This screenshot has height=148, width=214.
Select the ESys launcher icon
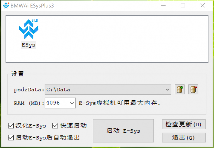pos(29,29)
